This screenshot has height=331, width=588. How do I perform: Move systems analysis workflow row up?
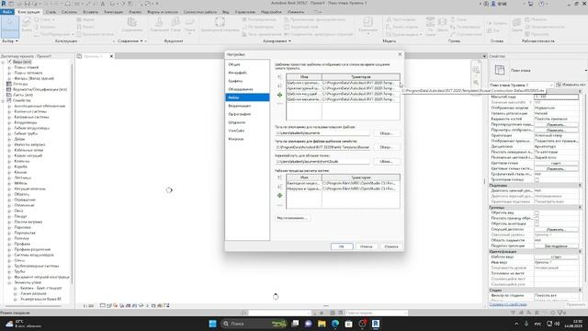tap(279, 177)
